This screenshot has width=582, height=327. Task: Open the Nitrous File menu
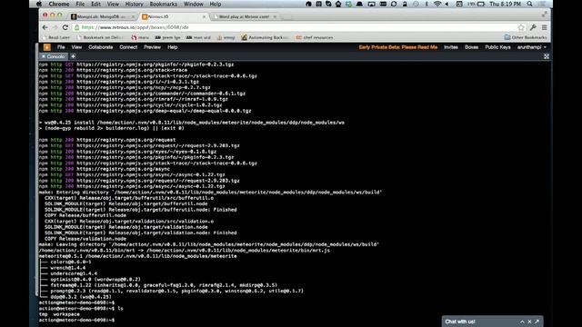(x=61, y=47)
